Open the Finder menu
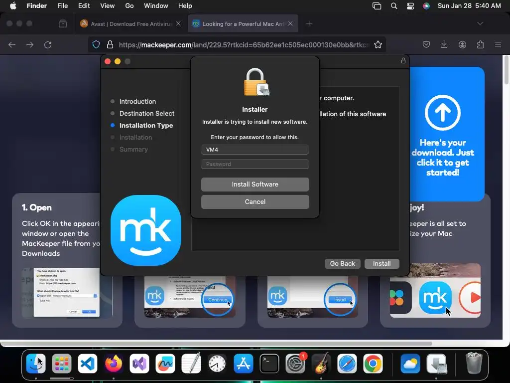The image size is (510, 383). pos(37,6)
